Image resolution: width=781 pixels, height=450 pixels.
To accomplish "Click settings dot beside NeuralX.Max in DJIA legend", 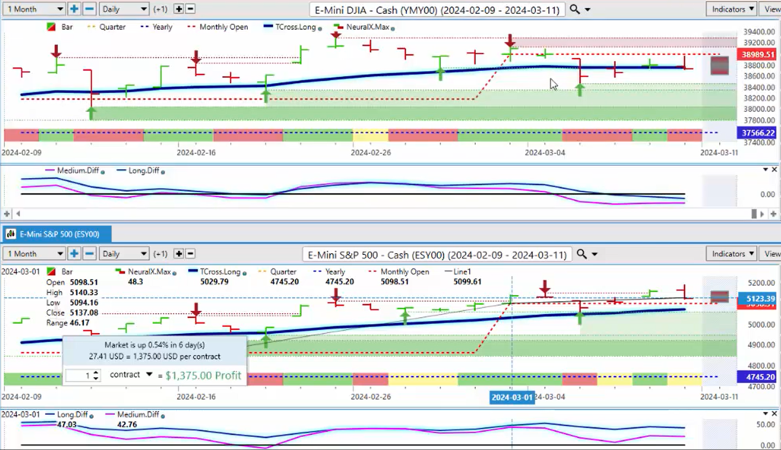I will pos(392,28).
